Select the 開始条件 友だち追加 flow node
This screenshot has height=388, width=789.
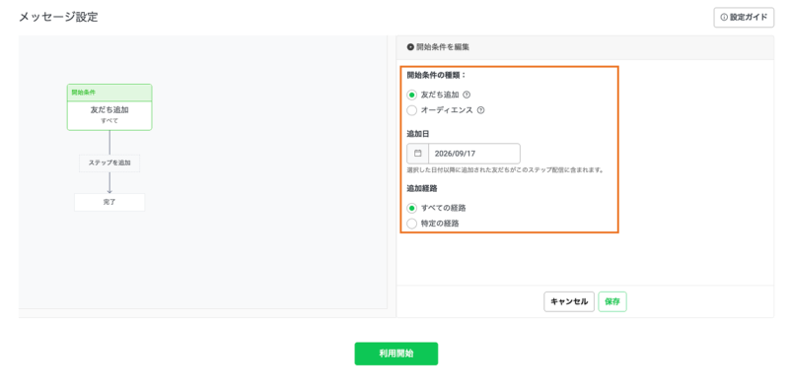(109, 107)
